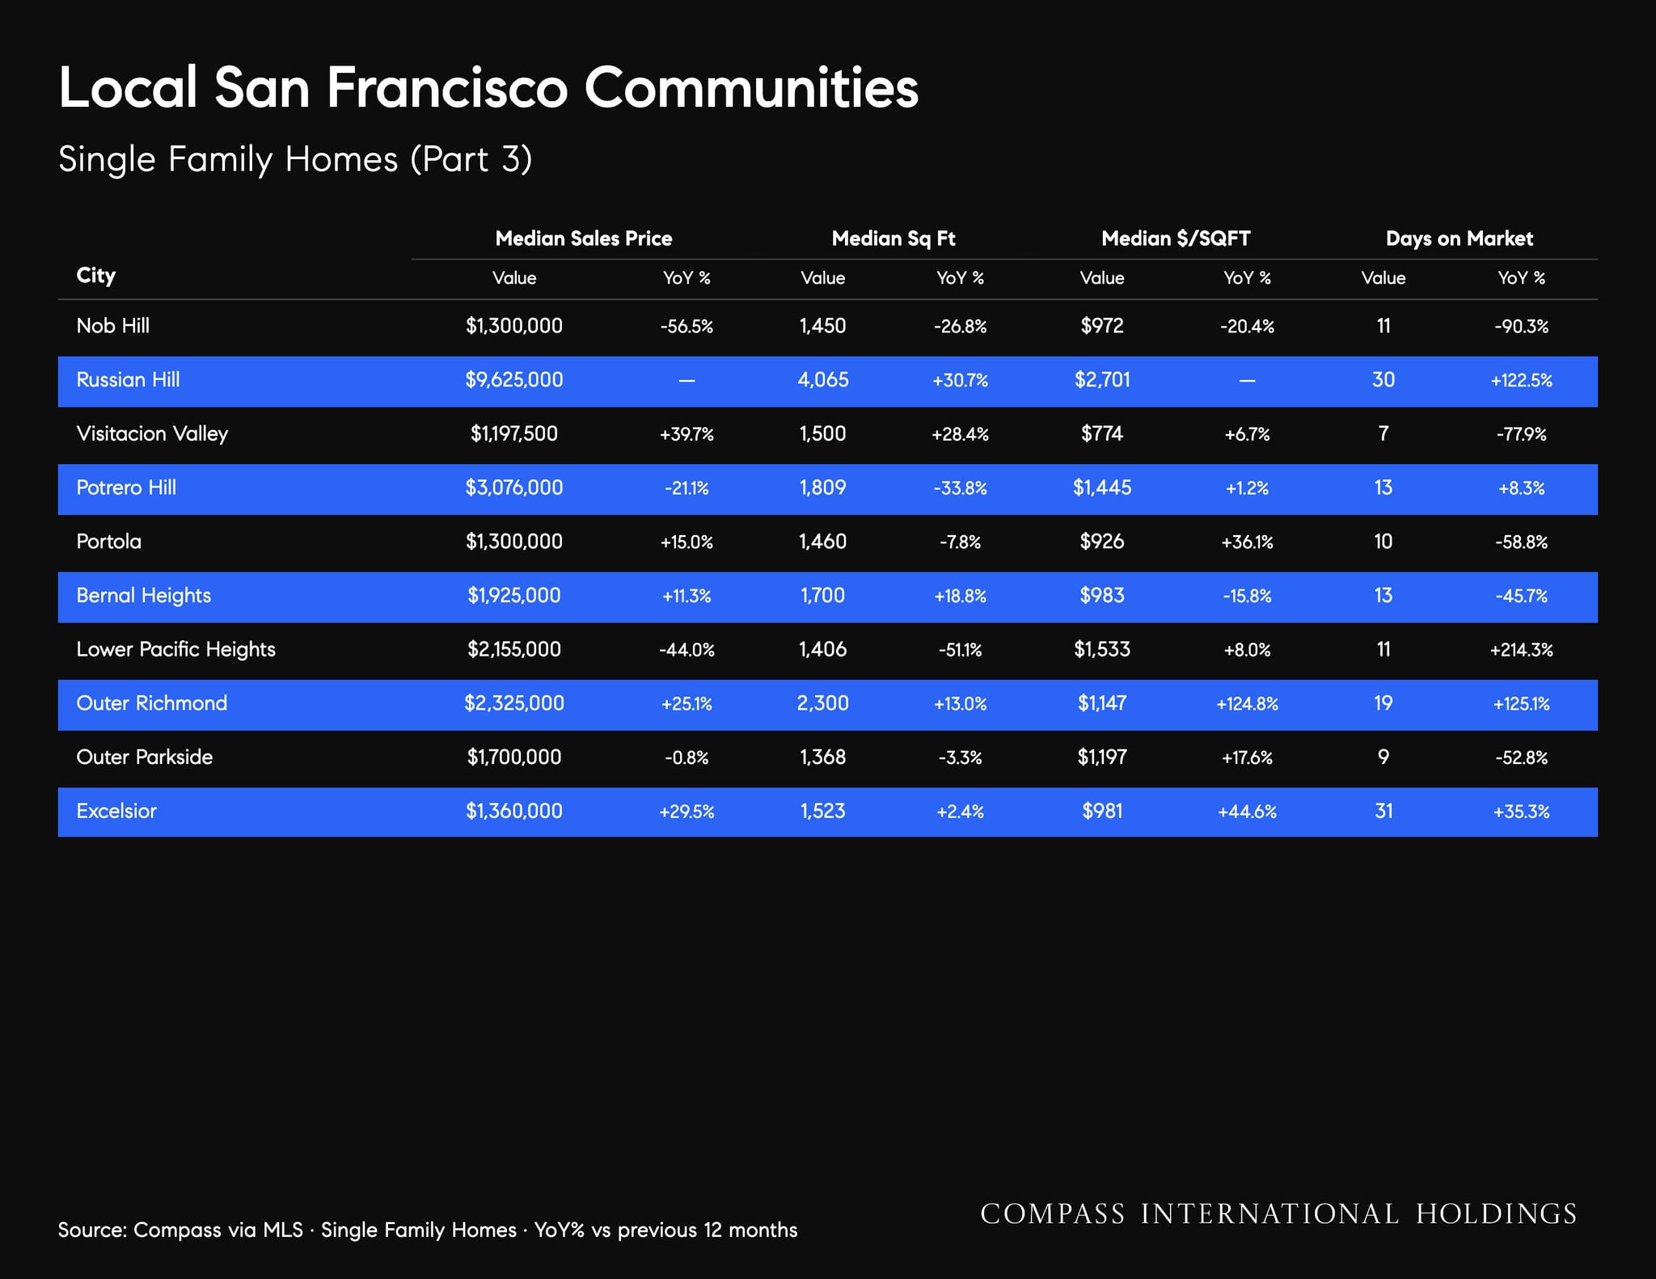Screen dimensions: 1656x1279
Task: Click Lower Pacific Heights days YoY +214.3%
Action: 1521,650
